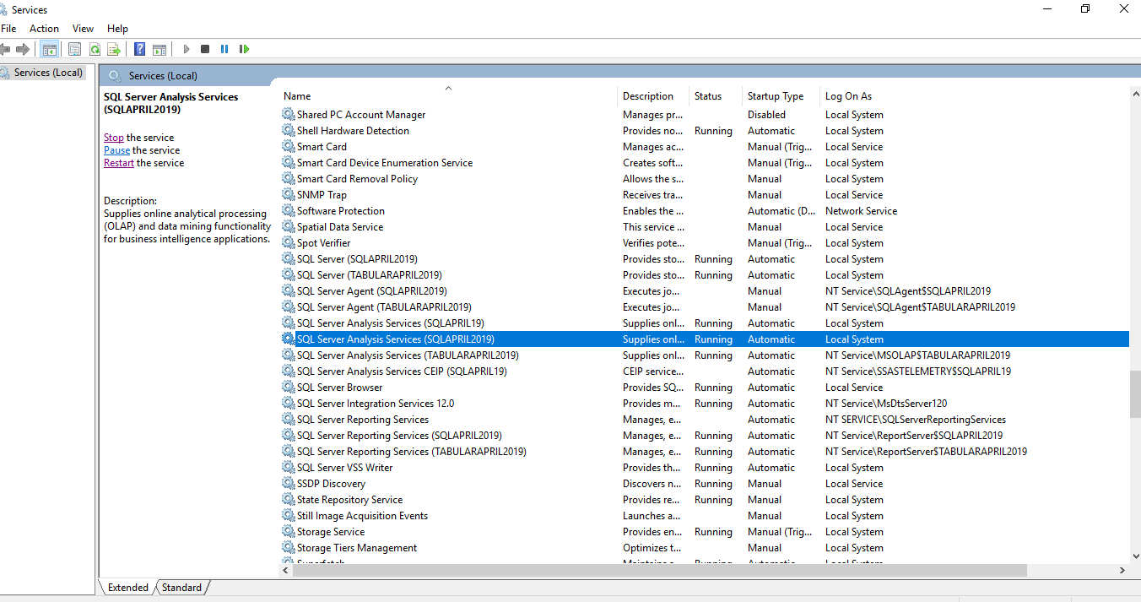1141x602 pixels.
Task: Click gear icon of SQL Server Browser
Action: [x=289, y=388]
